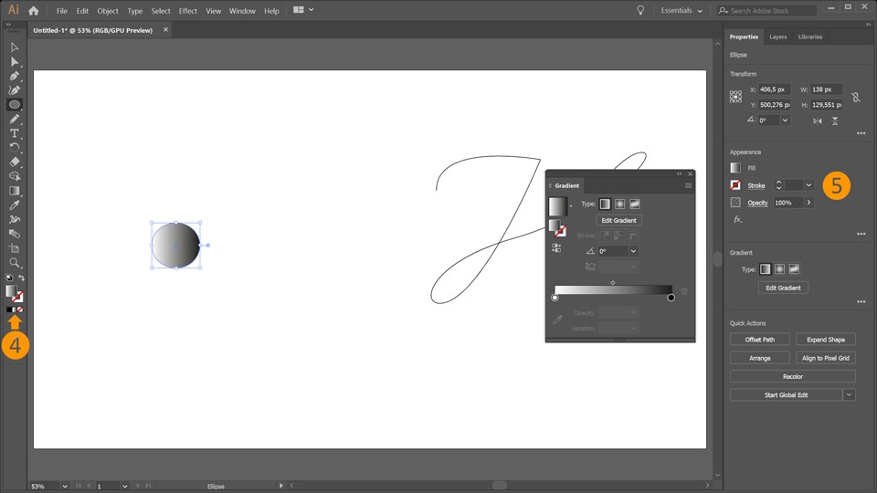Open the Discover lightbulb icon
This screenshot has height=493, width=877.
[640, 11]
